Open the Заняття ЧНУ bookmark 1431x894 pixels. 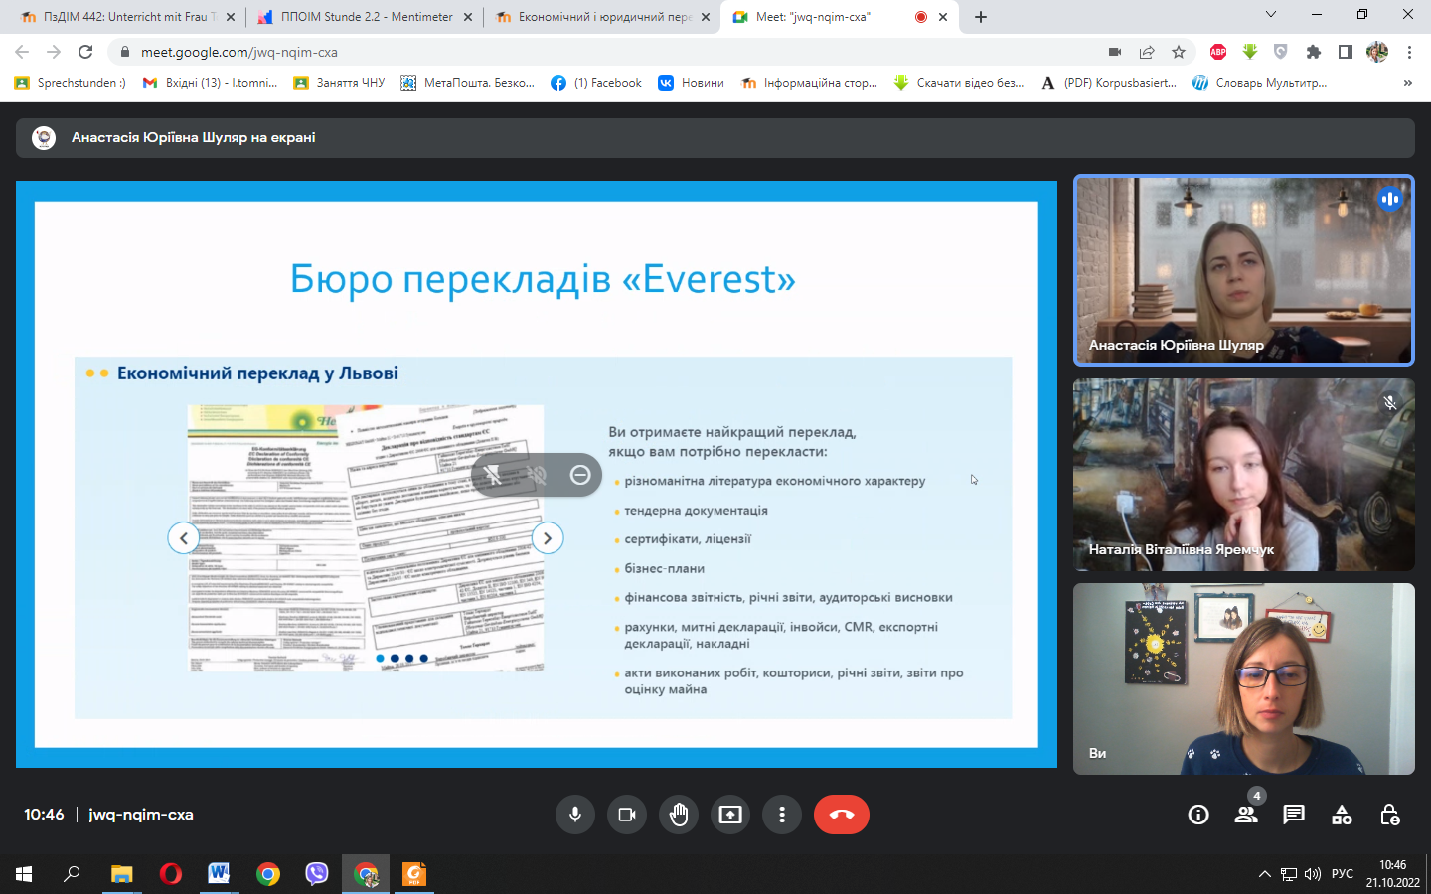pyautogui.click(x=339, y=83)
